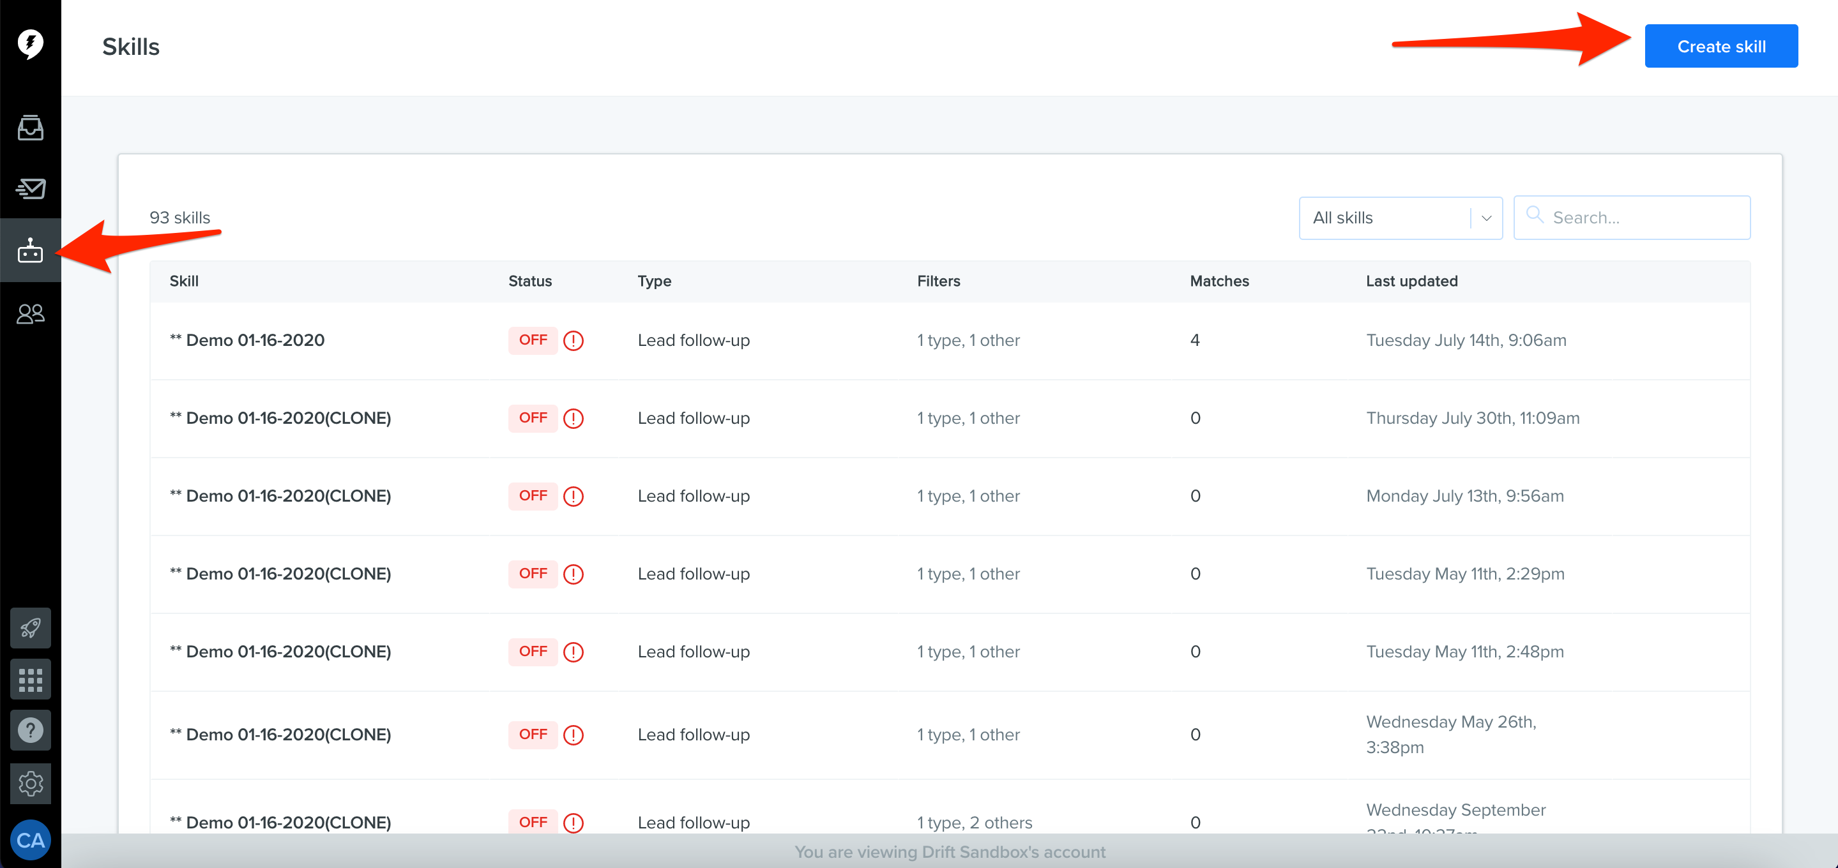
Task: Click 1 type, 2 others filter cell
Action: pyautogui.click(x=975, y=822)
